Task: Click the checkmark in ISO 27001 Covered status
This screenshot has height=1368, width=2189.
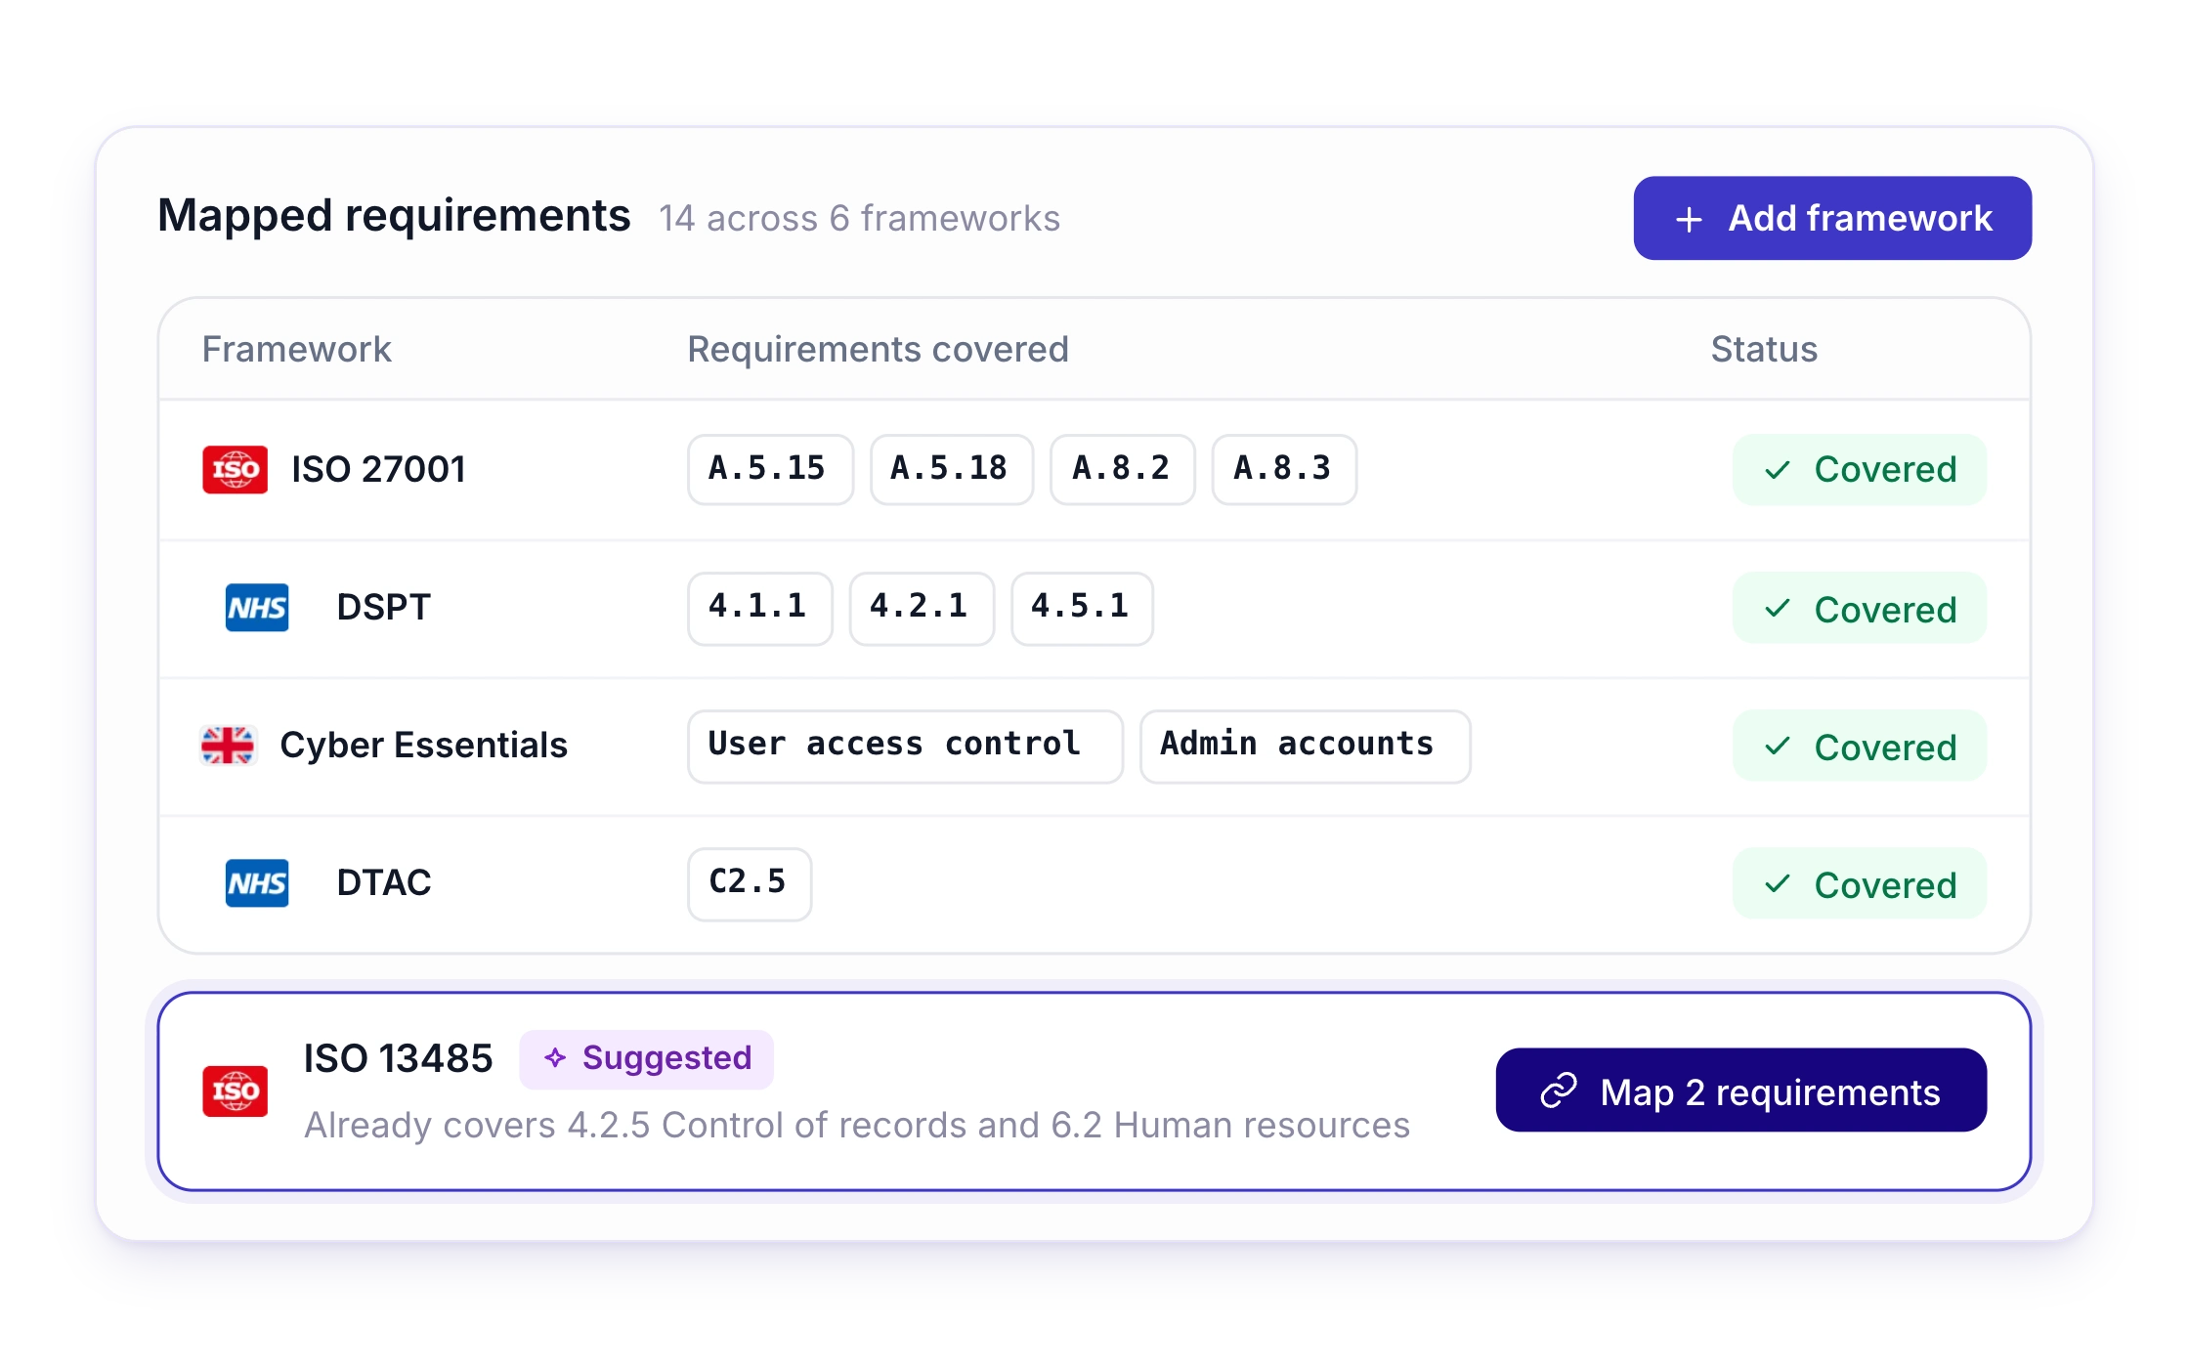Action: pyautogui.click(x=1778, y=470)
